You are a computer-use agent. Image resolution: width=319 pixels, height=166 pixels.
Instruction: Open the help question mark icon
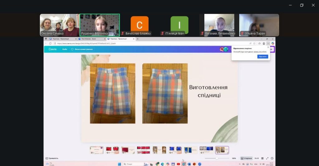[x=272, y=158]
